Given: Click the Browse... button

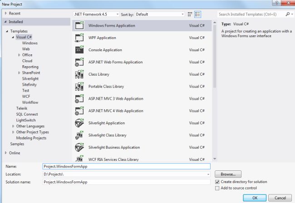Looking at the screenshot, I should [x=228, y=174].
